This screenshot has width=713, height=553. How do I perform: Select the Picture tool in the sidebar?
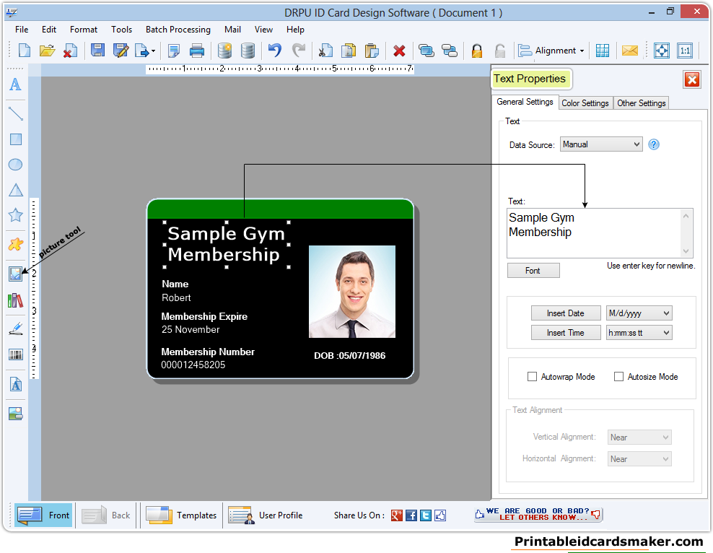pos(15,274)
